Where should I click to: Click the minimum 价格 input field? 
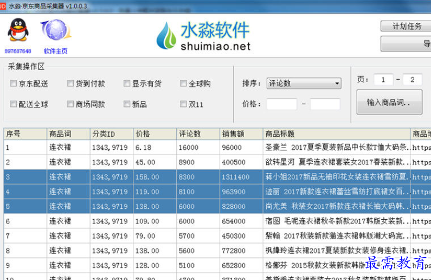coord(282,104)
